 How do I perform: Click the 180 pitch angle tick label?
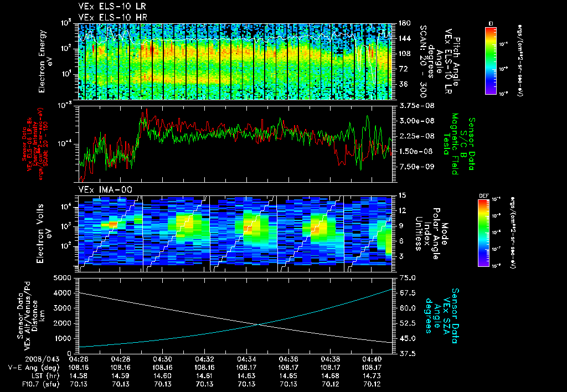[x=405, y=23]
